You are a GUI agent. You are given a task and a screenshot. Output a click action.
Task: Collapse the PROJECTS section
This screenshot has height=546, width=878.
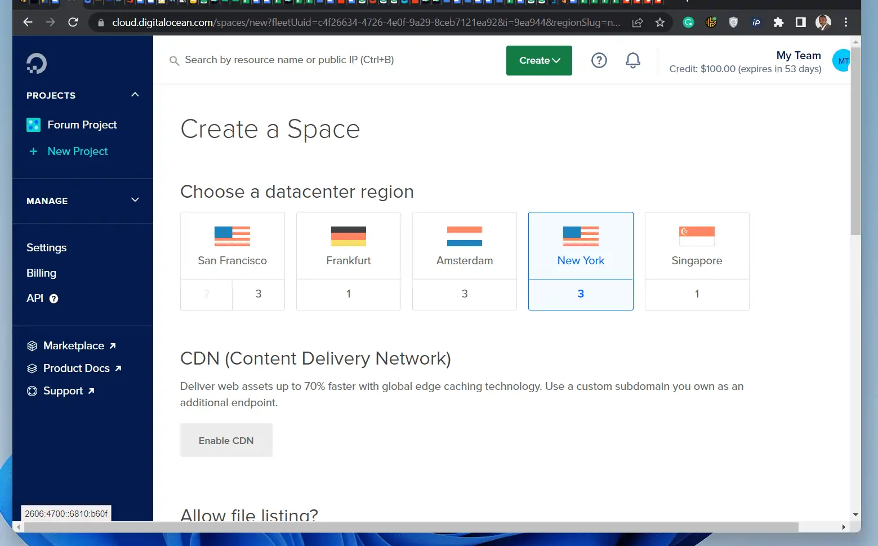135,95
